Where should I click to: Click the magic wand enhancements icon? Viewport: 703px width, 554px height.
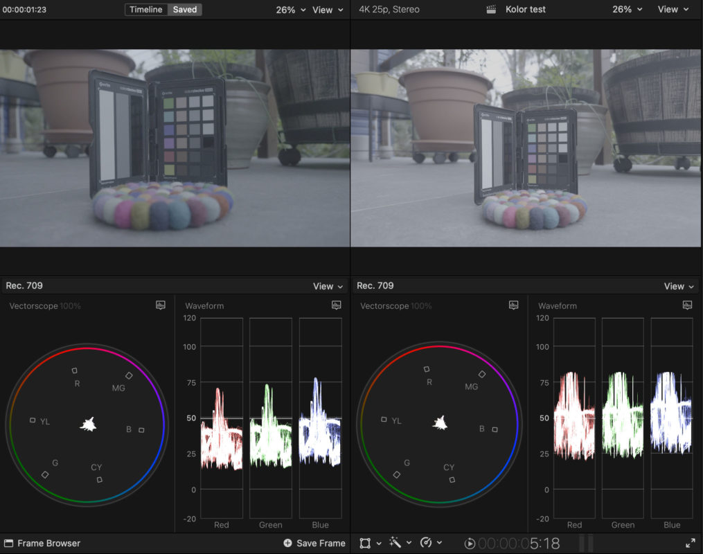click(395, 542)
